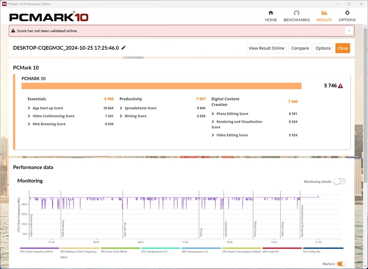Click the Photo Editing chart marker
368x269 pixels.
(x=255, y=229)
